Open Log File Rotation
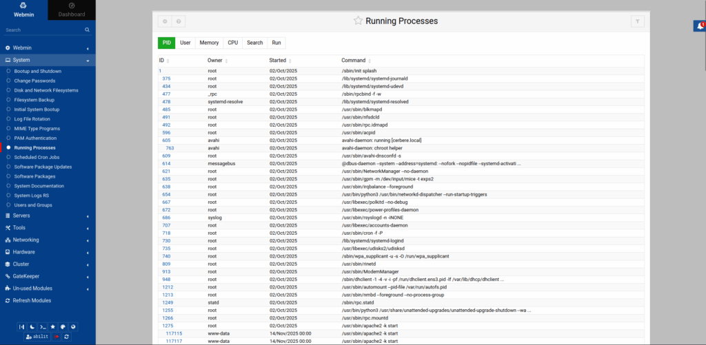The width and height of the screenshot is (706, 345). (32, 119)
